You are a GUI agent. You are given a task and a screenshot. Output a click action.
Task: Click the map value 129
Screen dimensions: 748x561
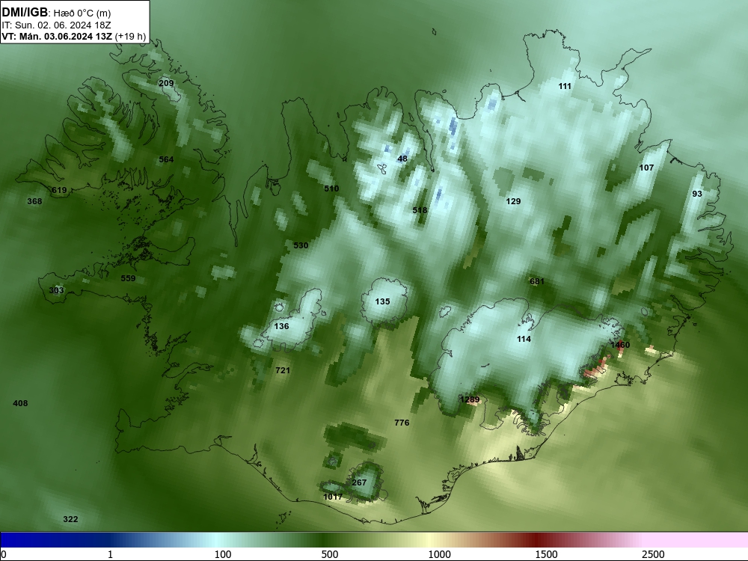513,201
